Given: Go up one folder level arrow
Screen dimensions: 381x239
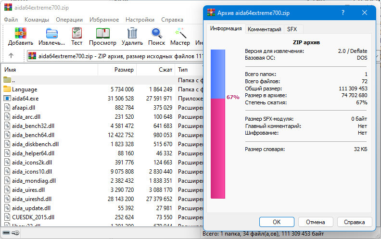Looking at the screenshot, I should coord(11,56).
